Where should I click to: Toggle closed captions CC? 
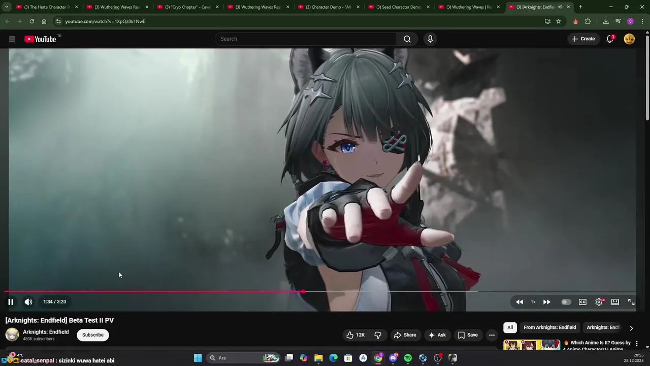[x=582, y=302]
